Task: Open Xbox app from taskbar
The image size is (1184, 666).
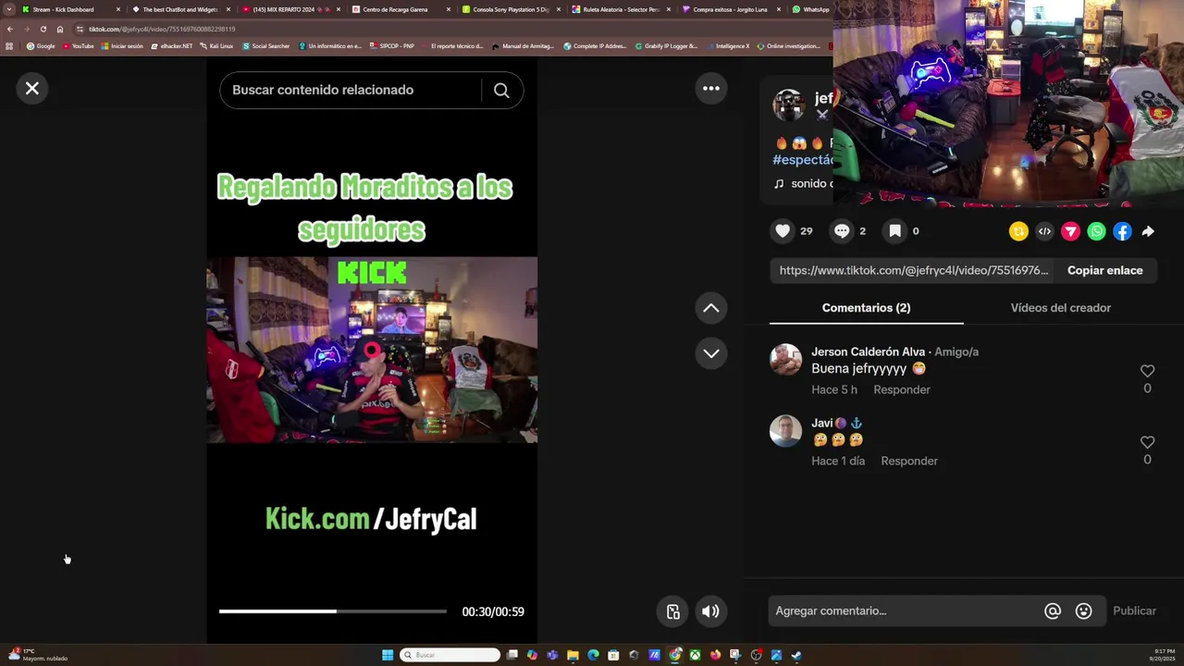Action: [695, 655]
